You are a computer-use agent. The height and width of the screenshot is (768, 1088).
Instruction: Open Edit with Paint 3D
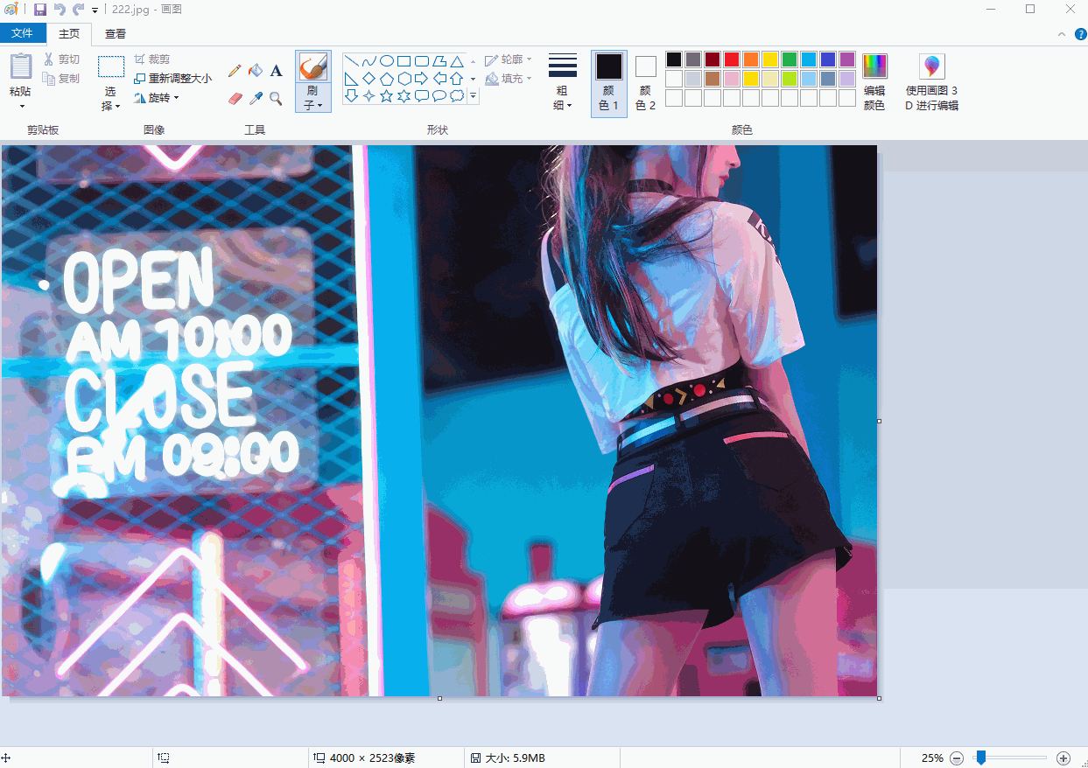(x=931, y=82)
